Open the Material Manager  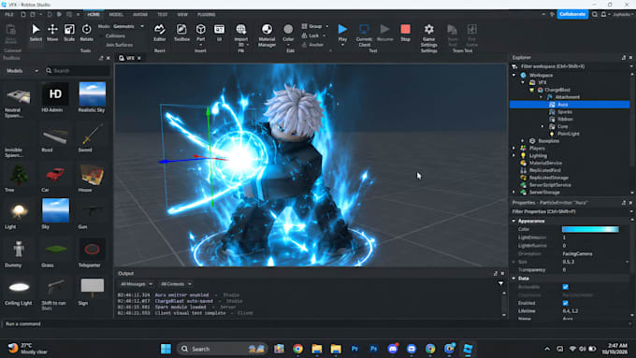click(267, 36)
